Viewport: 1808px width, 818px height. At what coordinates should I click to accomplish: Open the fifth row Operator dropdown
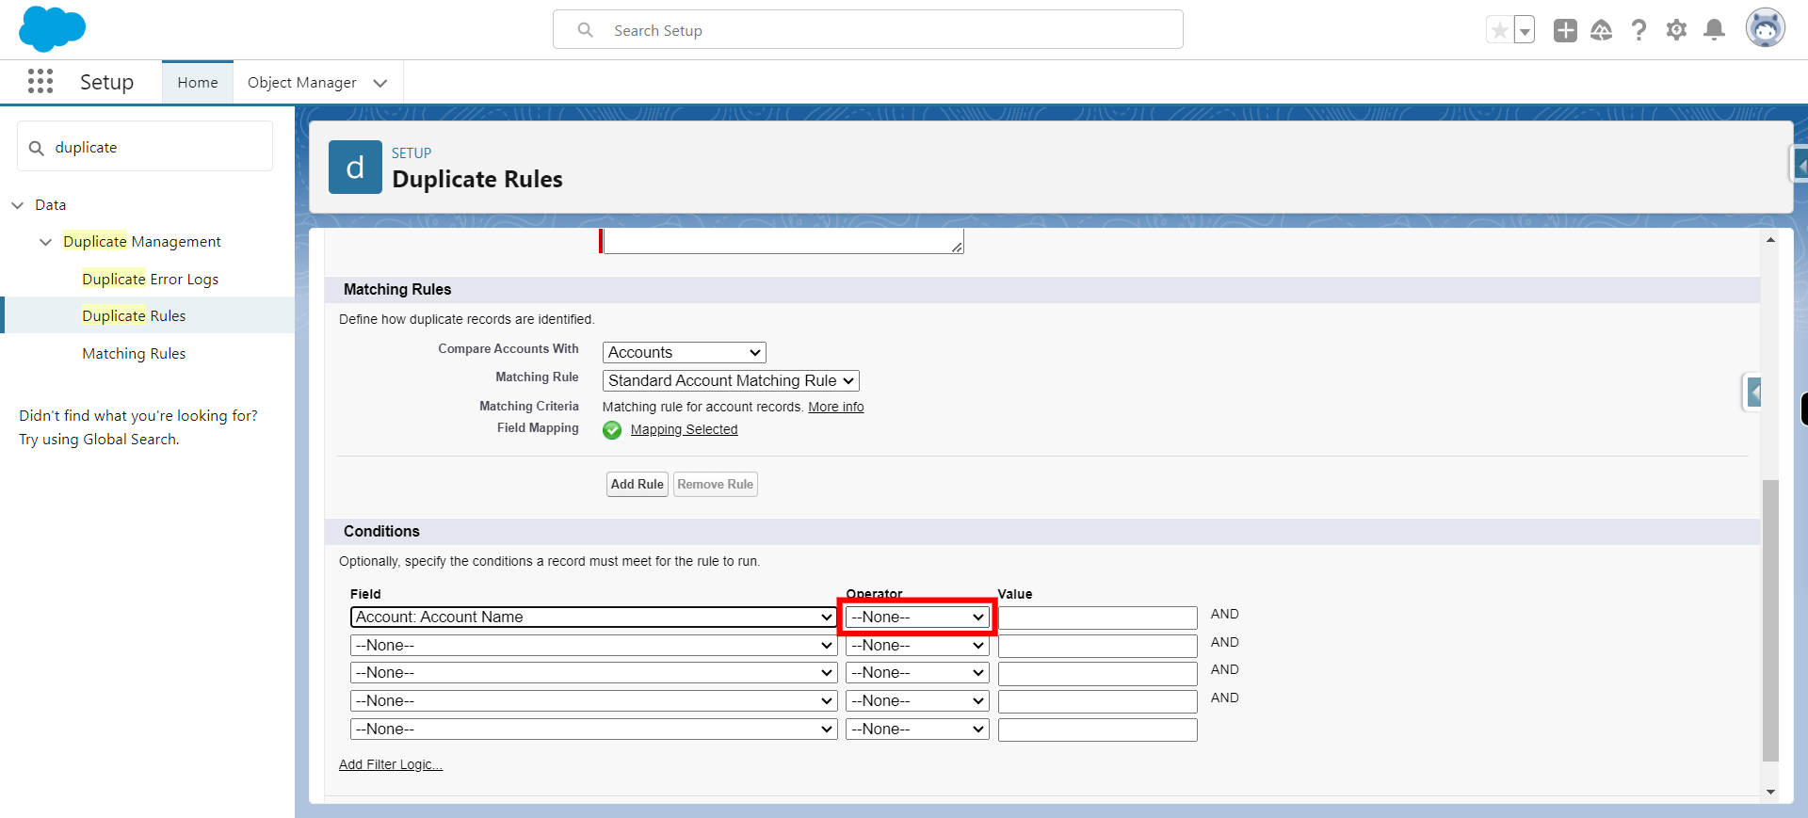[917, 730]
